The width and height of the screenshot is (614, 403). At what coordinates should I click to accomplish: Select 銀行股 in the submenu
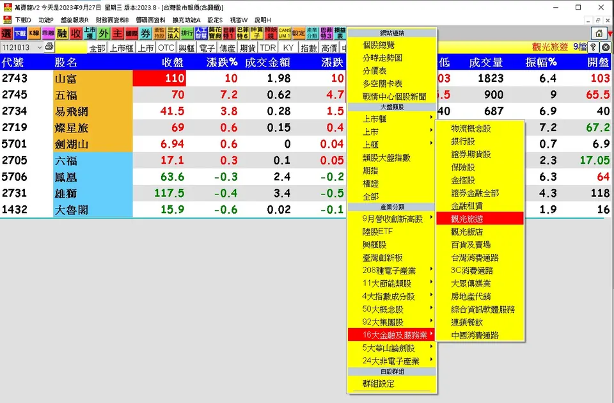point(480,141)
